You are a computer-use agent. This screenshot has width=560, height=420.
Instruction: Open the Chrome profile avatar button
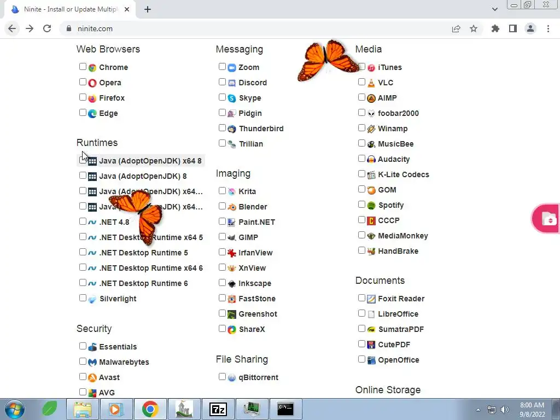click(x=530, y=28)
